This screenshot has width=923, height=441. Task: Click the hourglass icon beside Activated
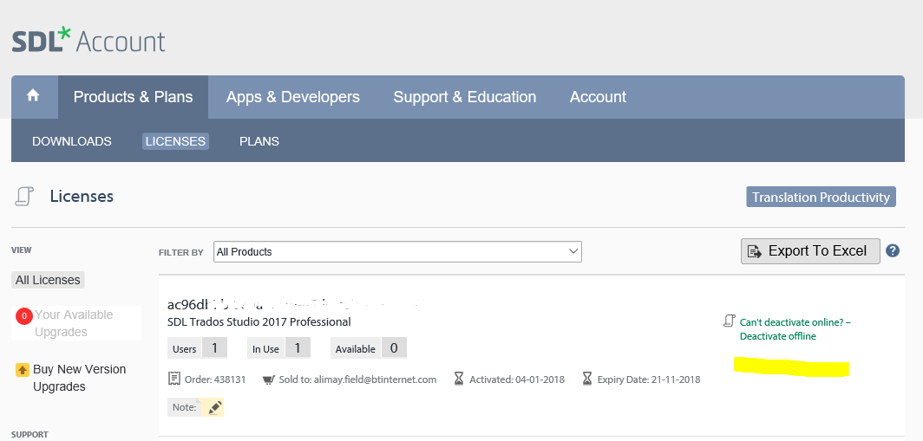[x=459, y=379]
